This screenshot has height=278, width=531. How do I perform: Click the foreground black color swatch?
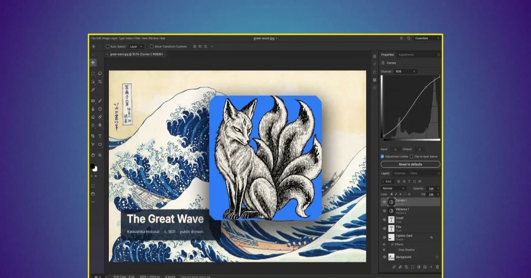(92, 166)
